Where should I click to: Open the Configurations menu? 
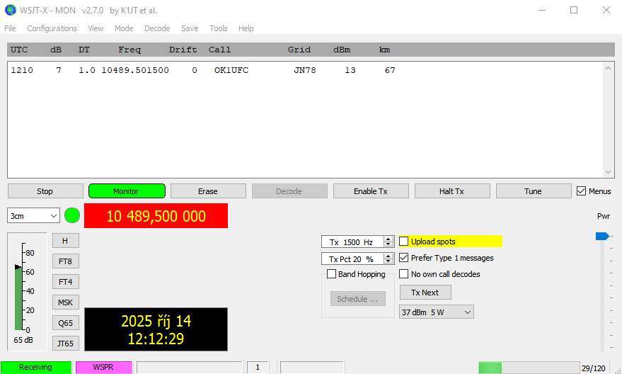(x=52, y=28)
